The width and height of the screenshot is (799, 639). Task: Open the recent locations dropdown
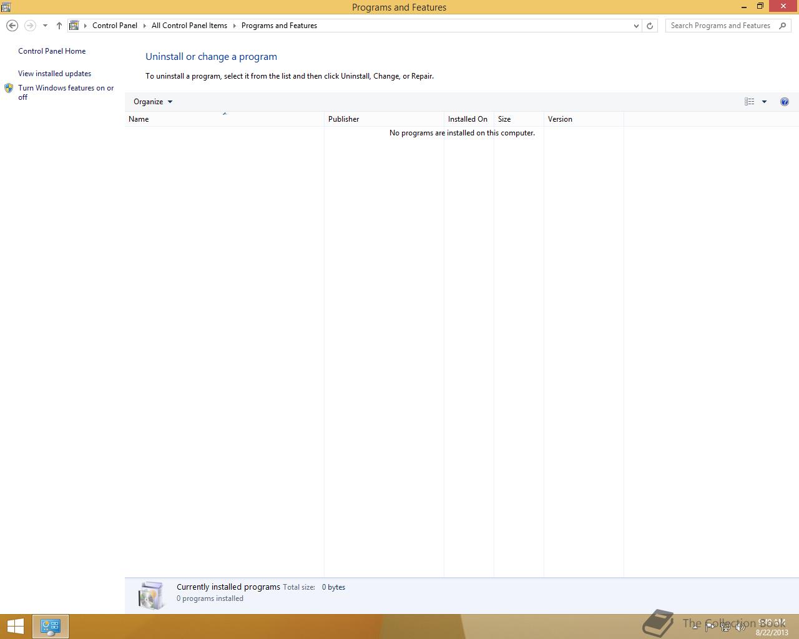45,26
